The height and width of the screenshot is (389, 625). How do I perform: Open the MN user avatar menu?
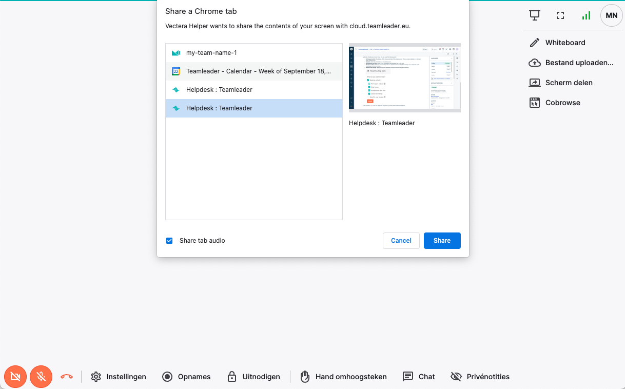click(x=612, y=15)
